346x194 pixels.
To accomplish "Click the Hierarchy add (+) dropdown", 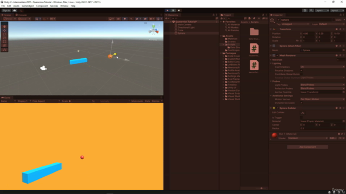I will point(167,18).
